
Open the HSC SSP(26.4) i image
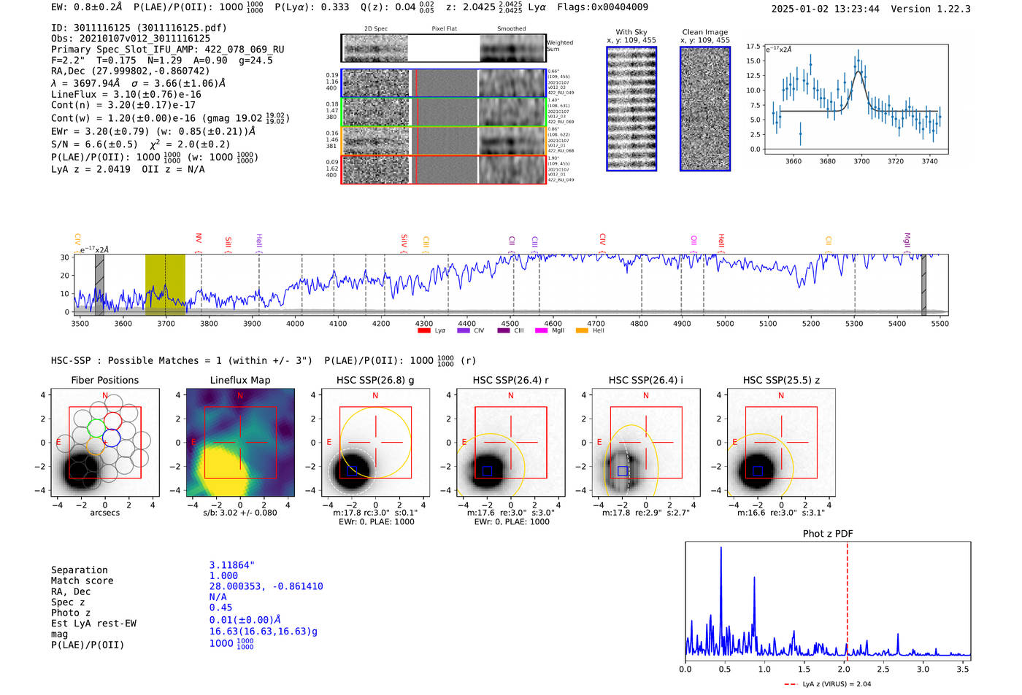pos(646,443)
